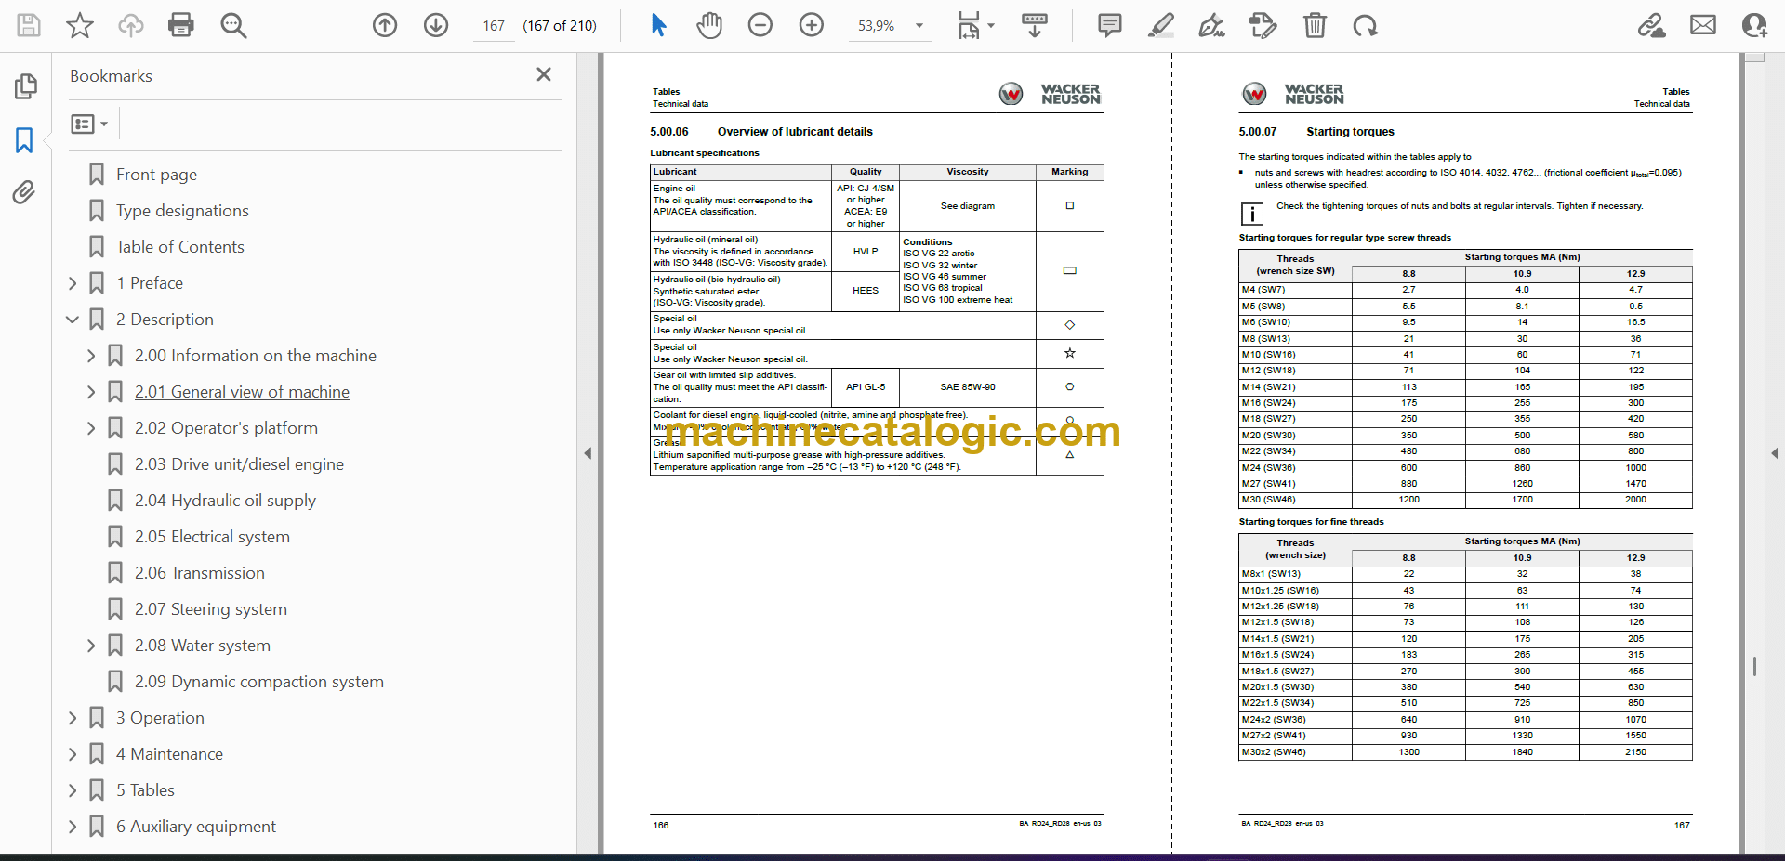Toggle the Bookmarks panel sidebar icon
1785x861 pixels.
click(25, 140)
